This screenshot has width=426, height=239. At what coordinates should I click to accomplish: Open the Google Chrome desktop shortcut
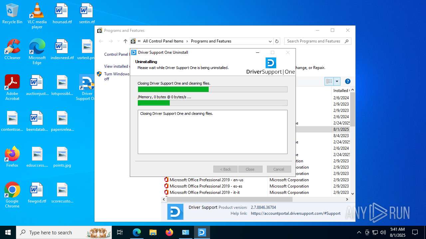[12, 195]
